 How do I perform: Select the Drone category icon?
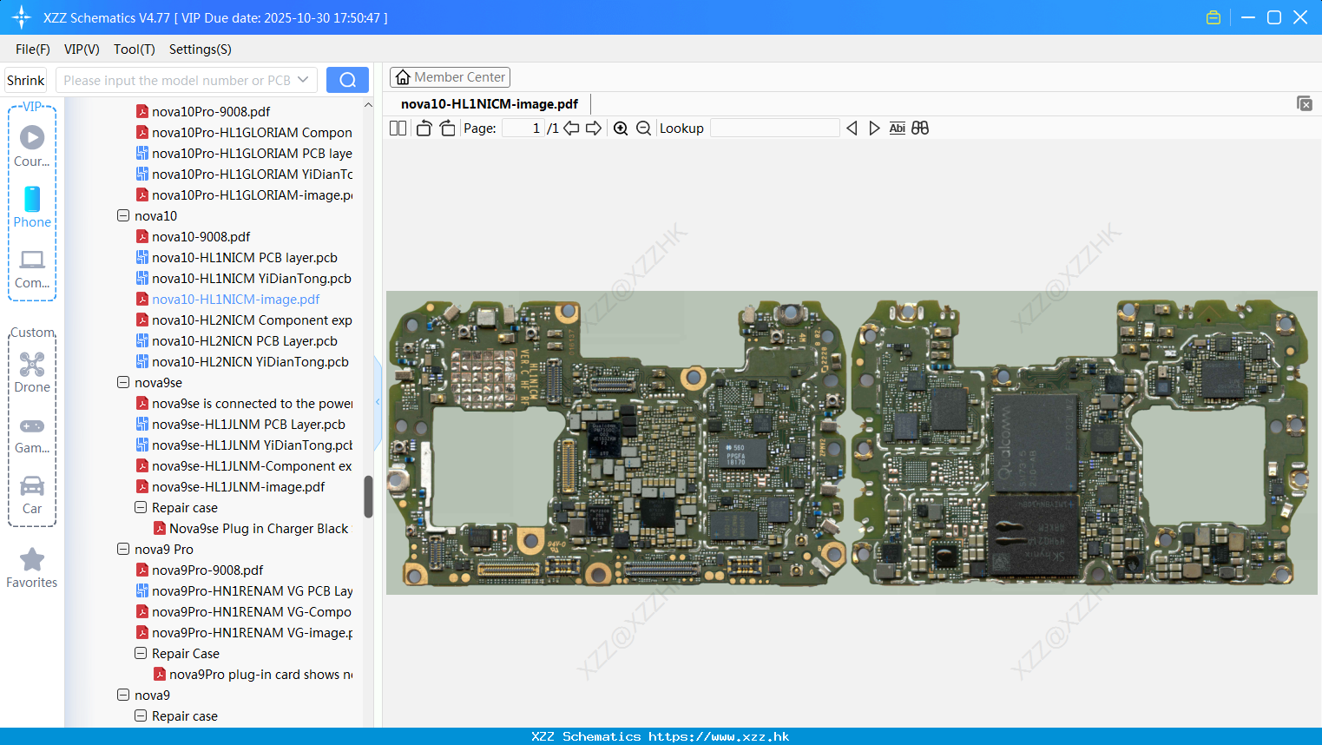tap(32, 372)
